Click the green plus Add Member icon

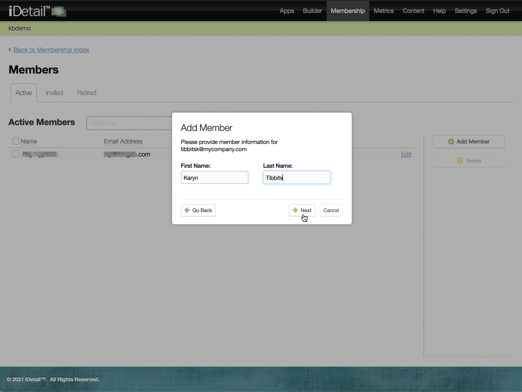pyautogui.click(x=451, y=142)
